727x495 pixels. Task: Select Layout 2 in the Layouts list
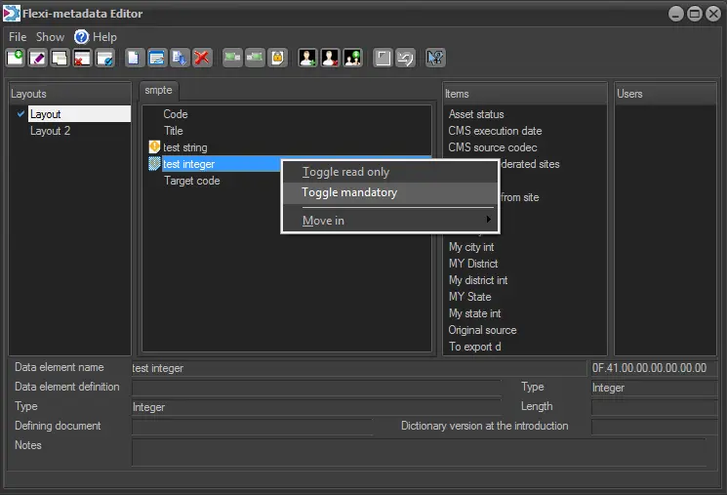[x=51, y=131]
